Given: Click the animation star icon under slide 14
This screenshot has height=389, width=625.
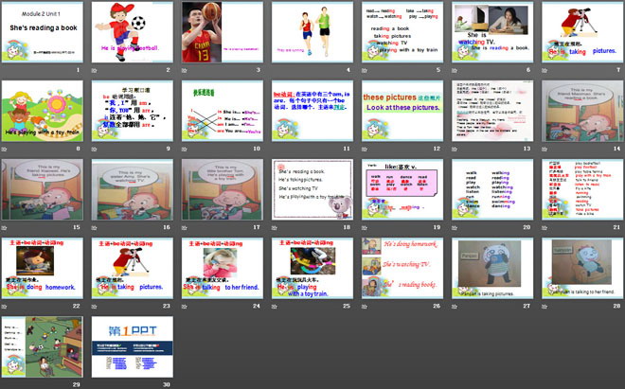Looking at the screenshot, I should point(545,149).
